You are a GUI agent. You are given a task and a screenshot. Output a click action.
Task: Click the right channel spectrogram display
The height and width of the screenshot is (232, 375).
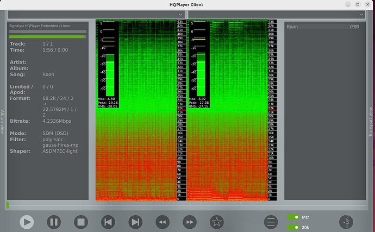(x=227, y=110)
